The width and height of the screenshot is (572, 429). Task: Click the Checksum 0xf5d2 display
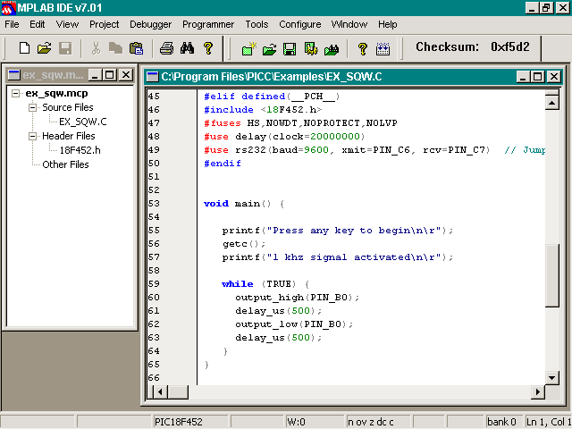click(x=473, y=47)
